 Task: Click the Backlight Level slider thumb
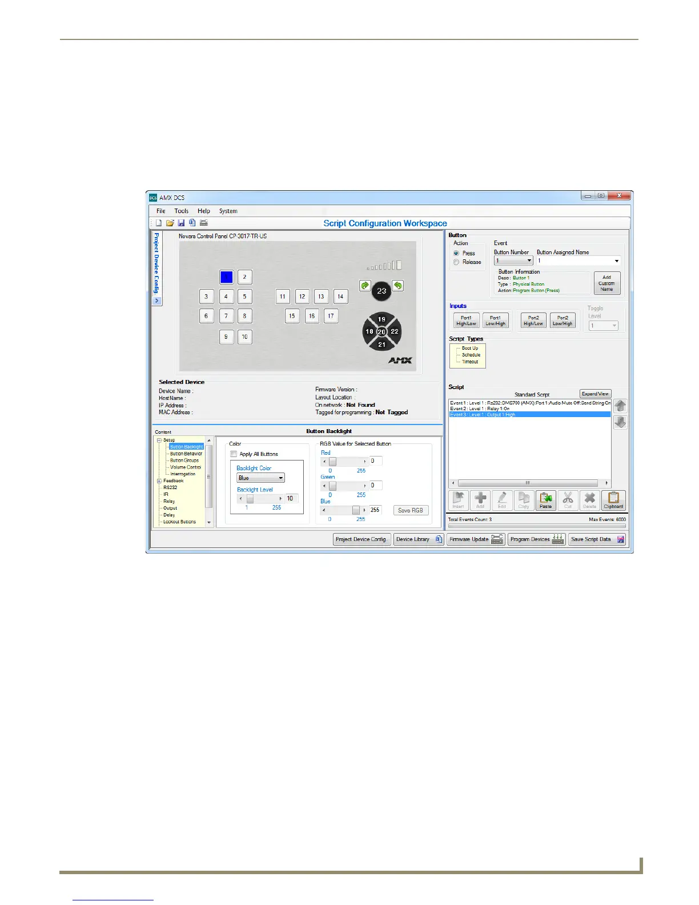click(250, 499)
